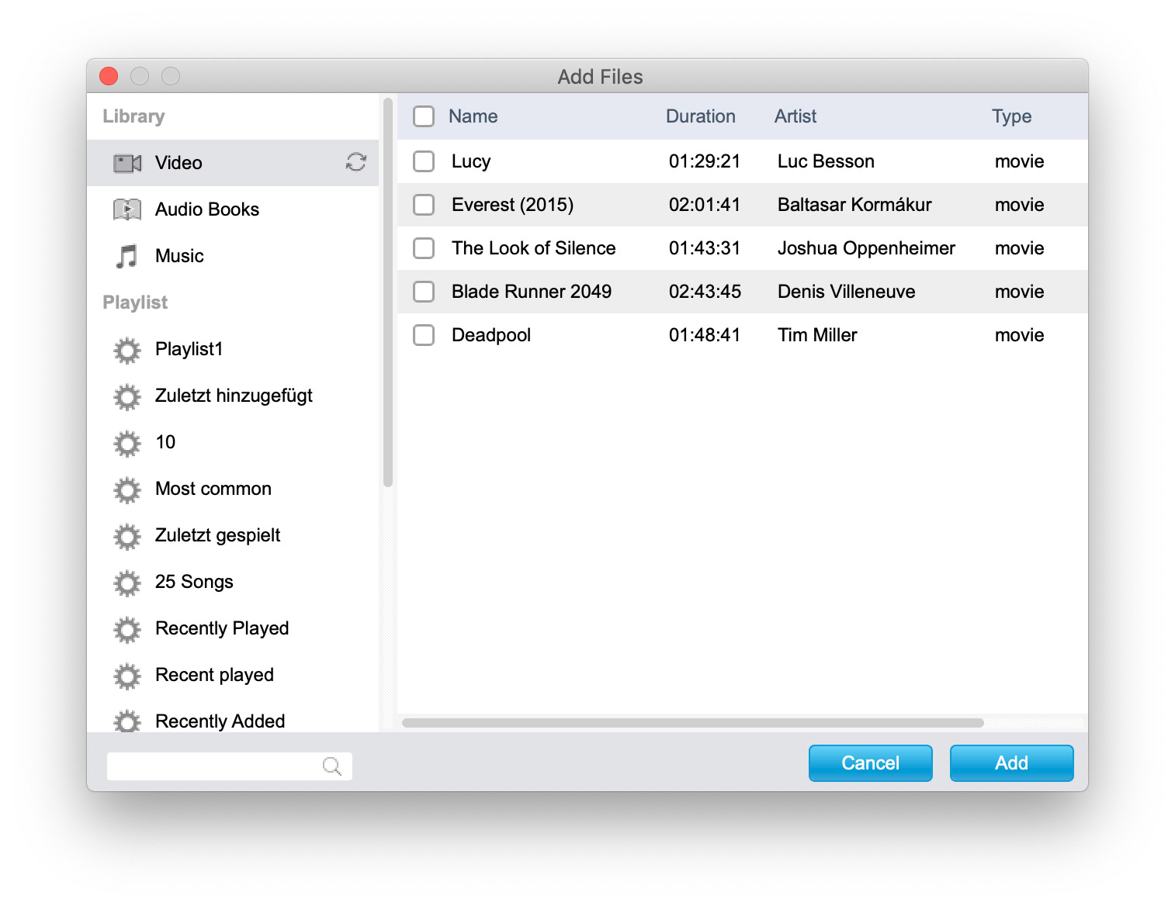1175x906 pixels.
Task: Click the gear icon beside 25 Songs
Action: (x=127, y=583)
